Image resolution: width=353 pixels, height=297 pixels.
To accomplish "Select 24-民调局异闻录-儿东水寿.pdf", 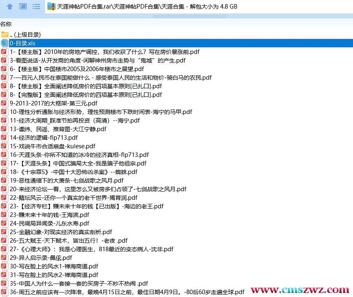I will pos(49,223).
